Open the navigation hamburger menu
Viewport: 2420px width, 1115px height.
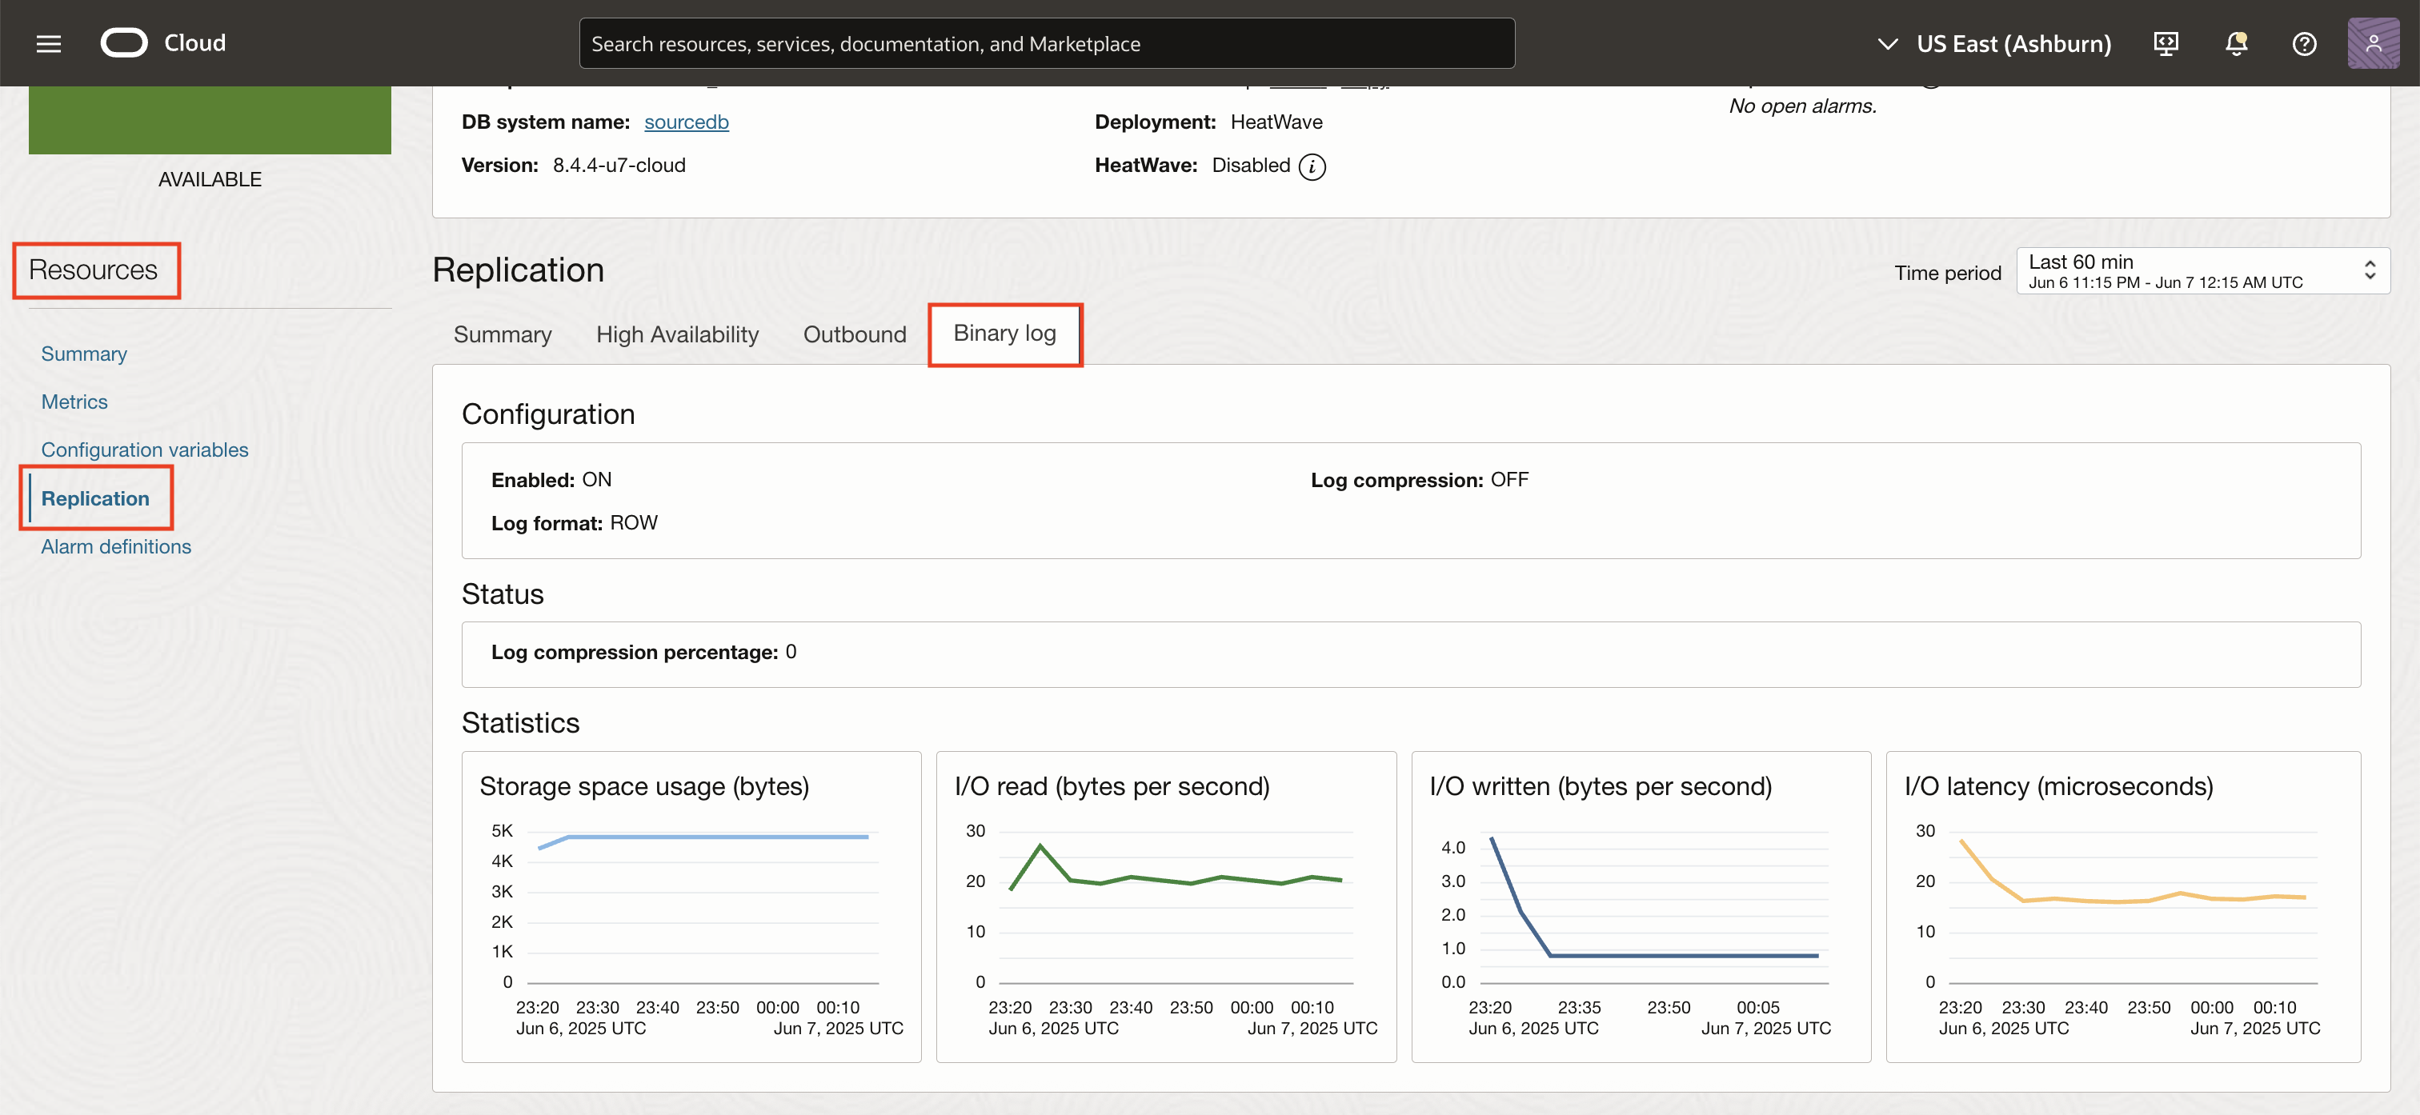coord(48,42)
